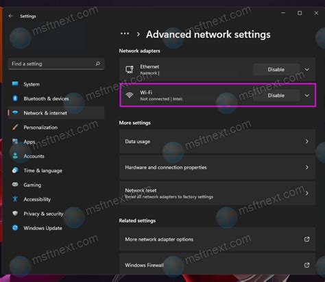Open Apps settings
The image size is (325, 282).
tap(56, 142)
